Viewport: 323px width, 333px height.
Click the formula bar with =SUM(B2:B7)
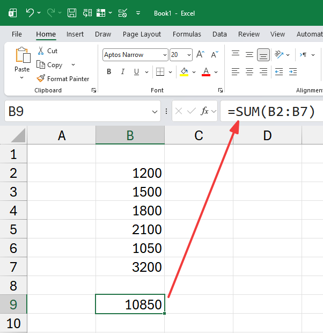coord(271,111)
